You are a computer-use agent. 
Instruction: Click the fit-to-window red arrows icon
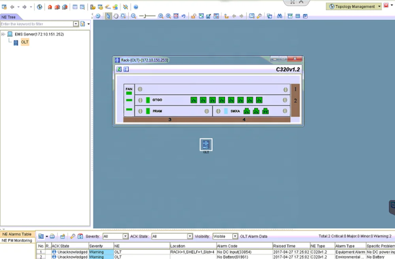(176, 16)
